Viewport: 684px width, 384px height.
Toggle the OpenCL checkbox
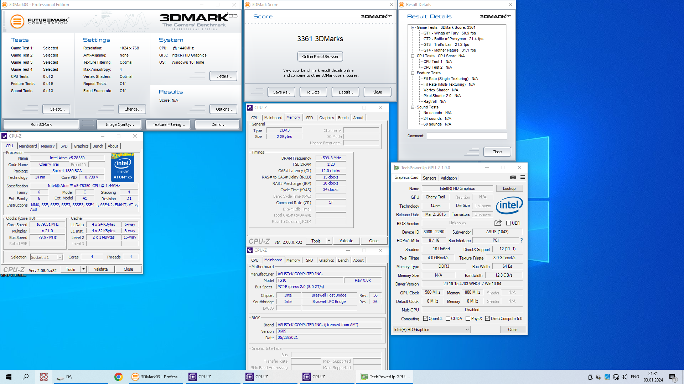pos(425,319)
